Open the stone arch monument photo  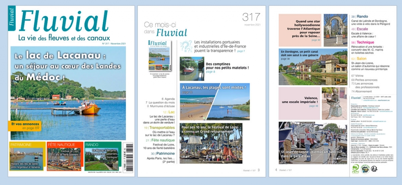coord(335,30)
